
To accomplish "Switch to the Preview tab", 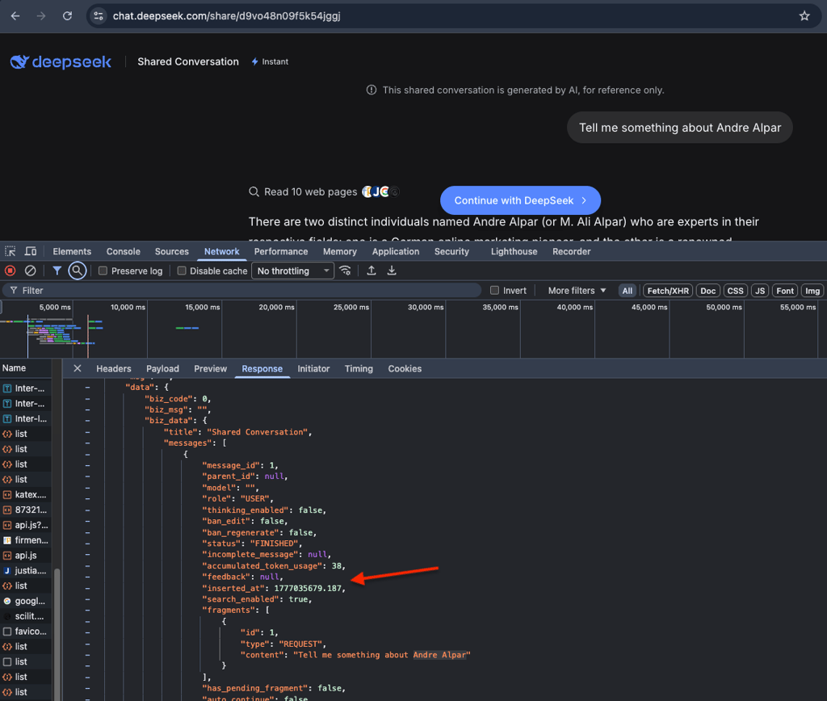I will [210, 369].
